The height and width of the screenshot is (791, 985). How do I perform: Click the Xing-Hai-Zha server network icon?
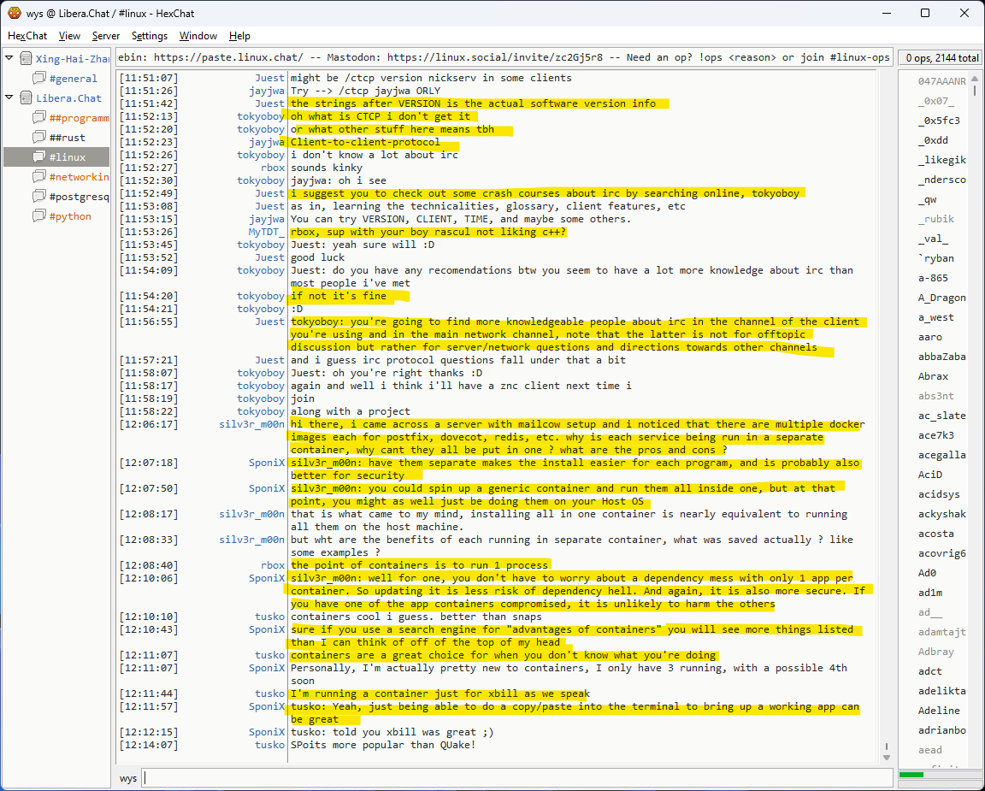pos(26,59)
